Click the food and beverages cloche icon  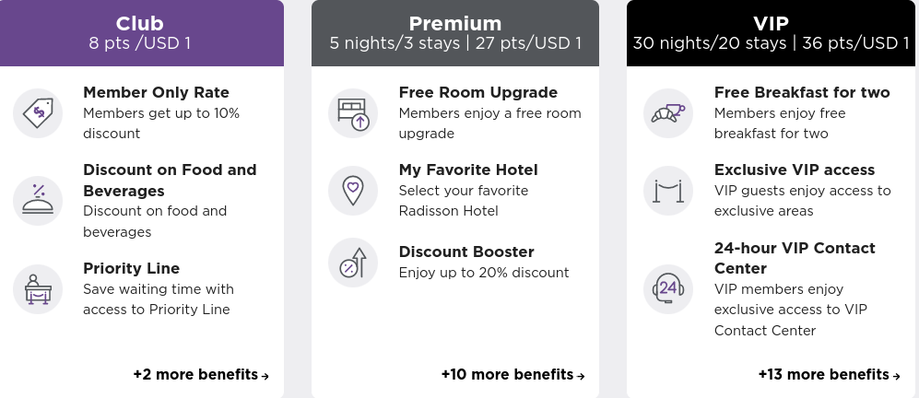coord(38,201)
